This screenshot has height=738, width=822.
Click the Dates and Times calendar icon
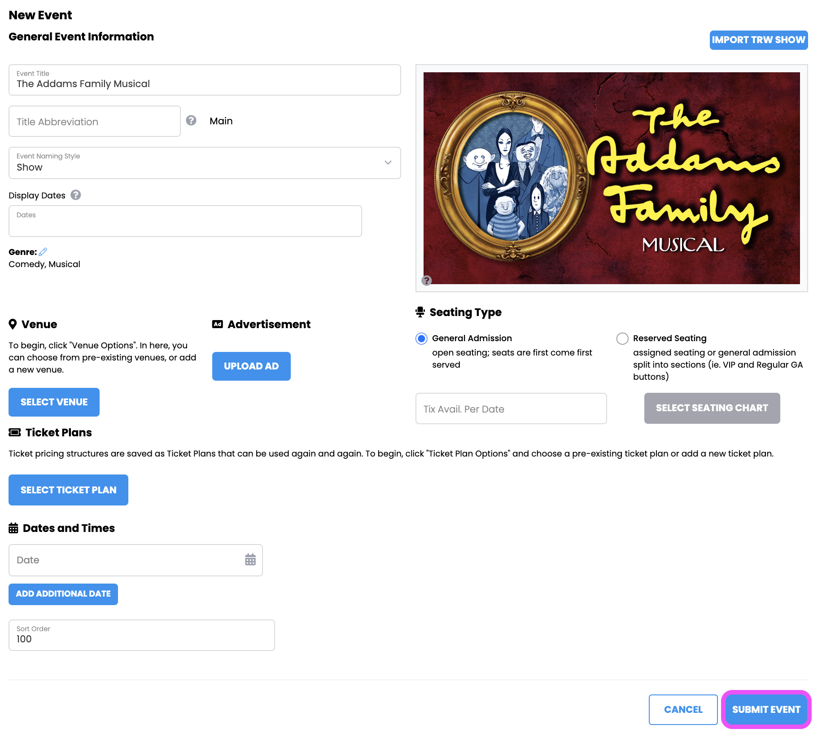(13, 528)
